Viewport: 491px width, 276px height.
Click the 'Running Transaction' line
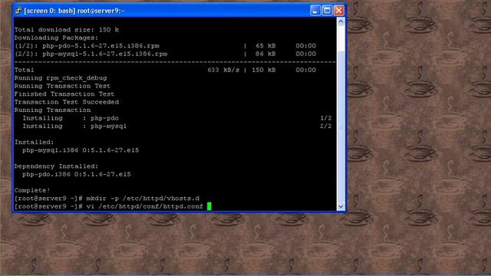52,110
